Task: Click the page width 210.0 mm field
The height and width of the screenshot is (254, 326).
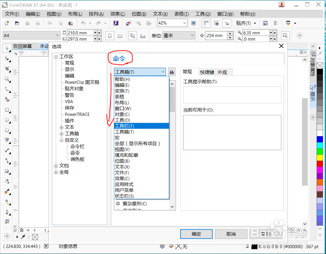Action: (x=80, y=33)
